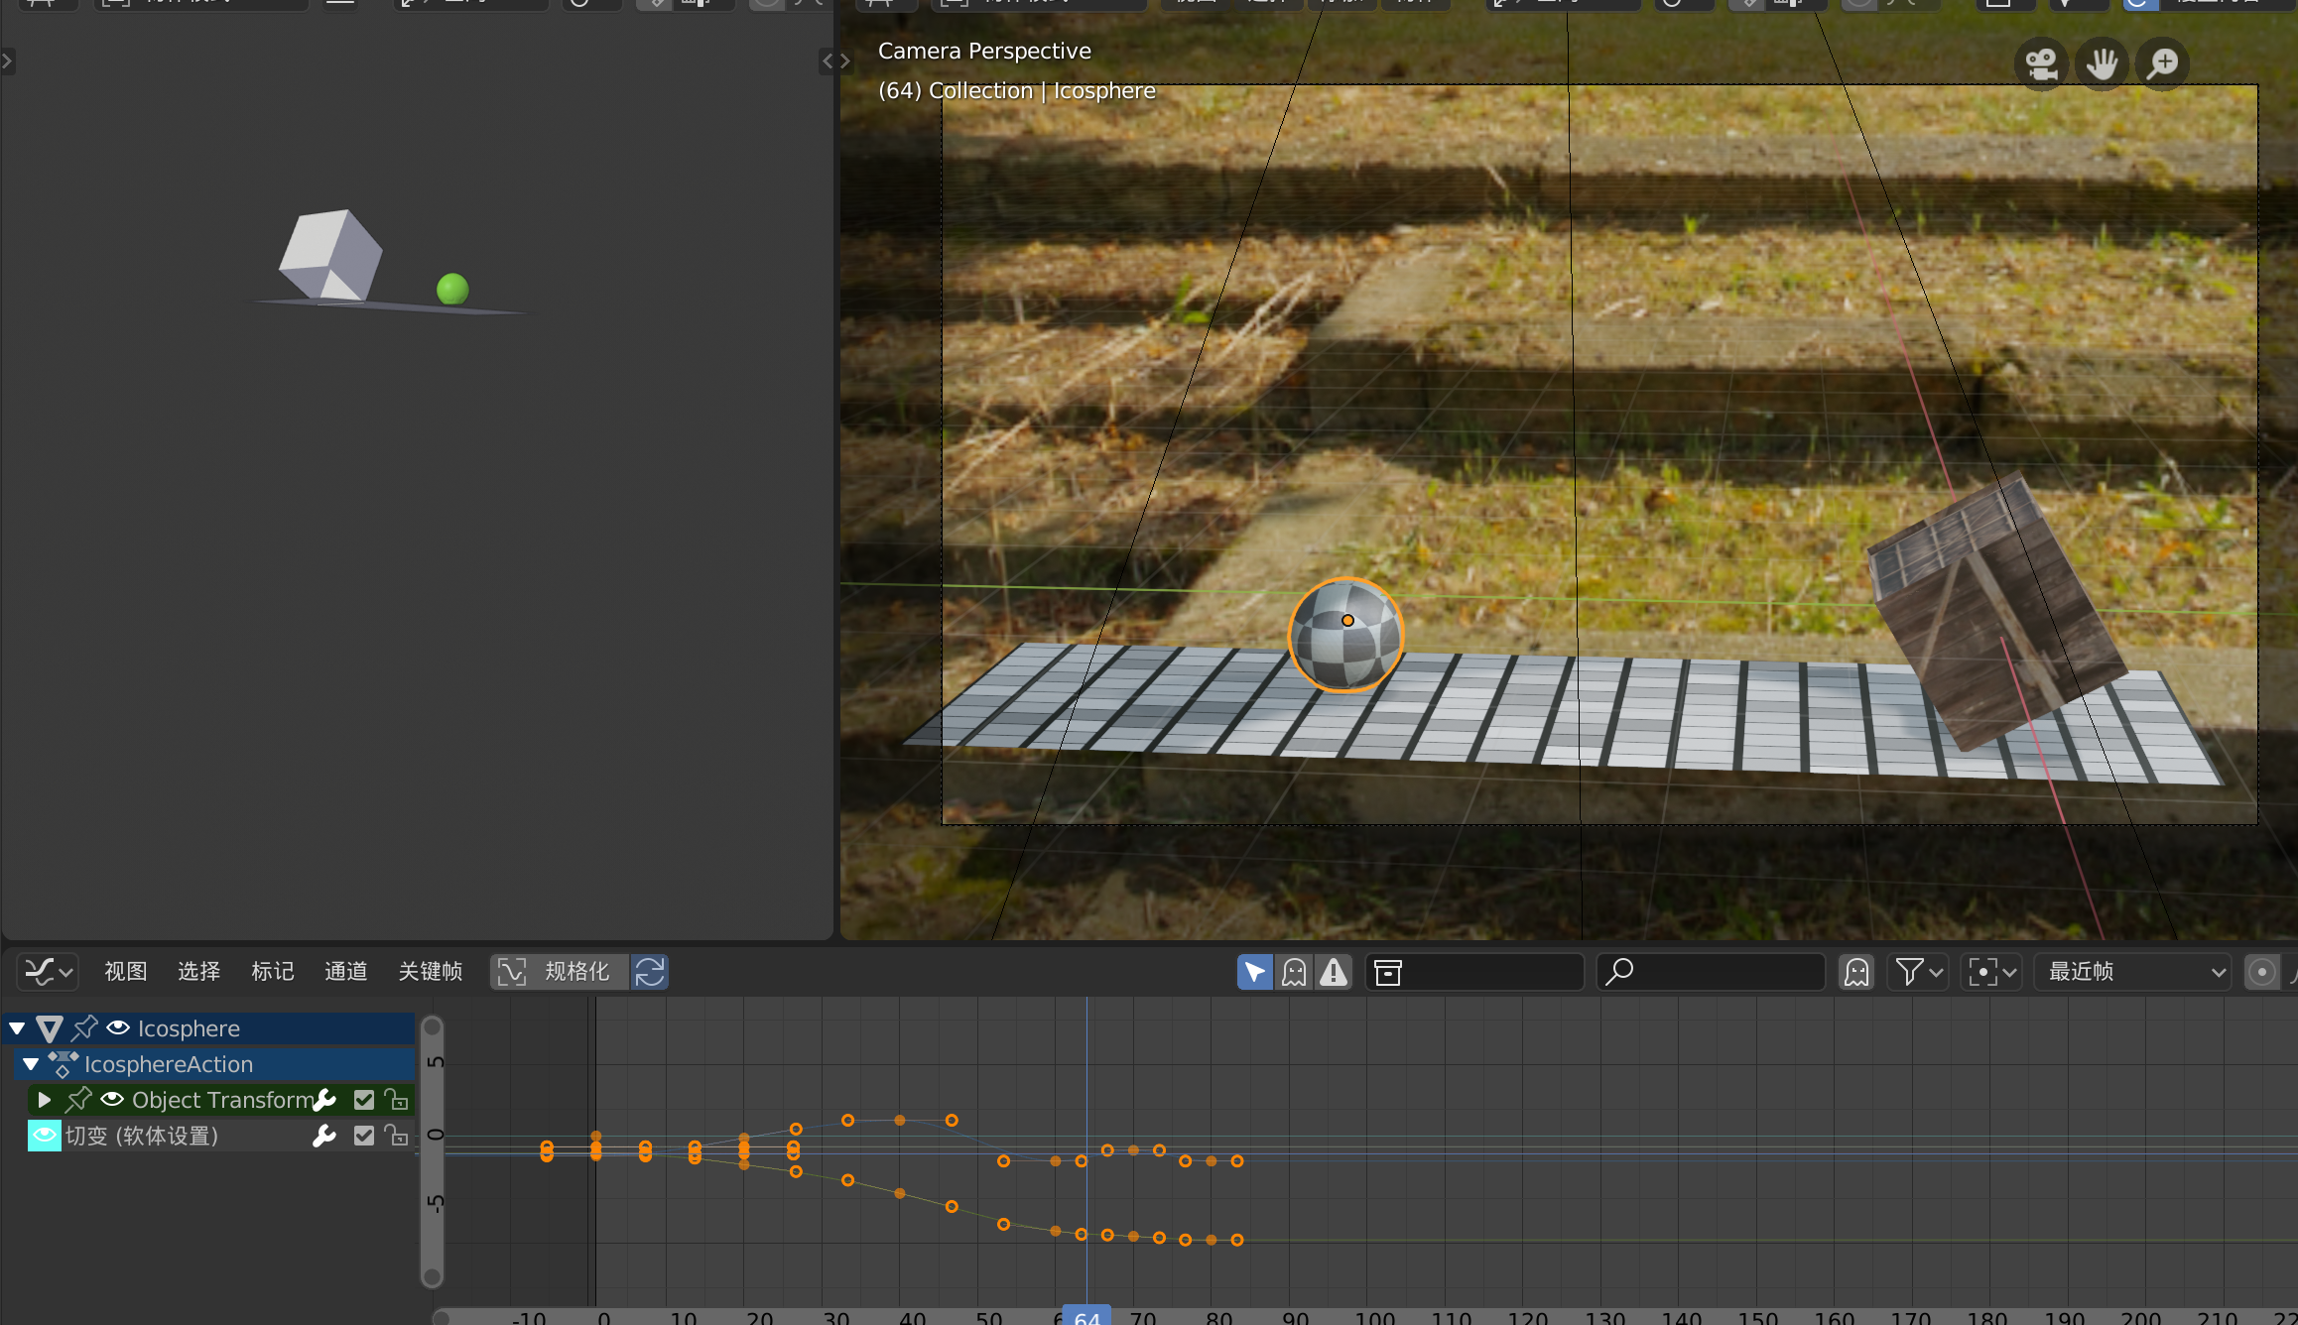Screen dimensions: 2298x1325
Task: Uncheck mute checkbox for Object Transform
Action: click(364, 1100)
